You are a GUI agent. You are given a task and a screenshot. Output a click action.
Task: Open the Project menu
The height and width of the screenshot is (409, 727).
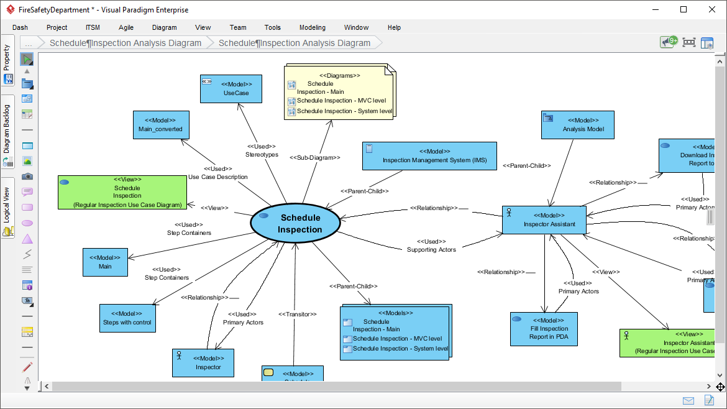(x=57, y=27)
